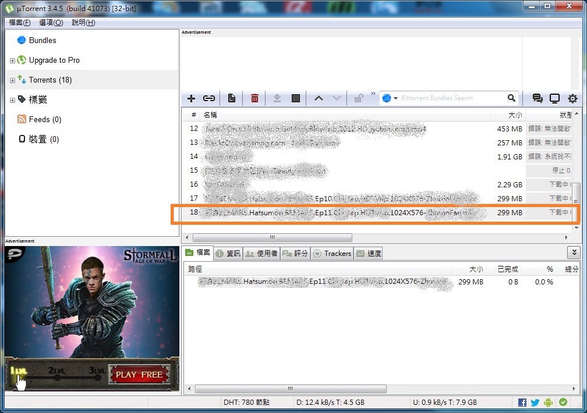Select the 標籤 labels item in sidebar

(37, 100)
